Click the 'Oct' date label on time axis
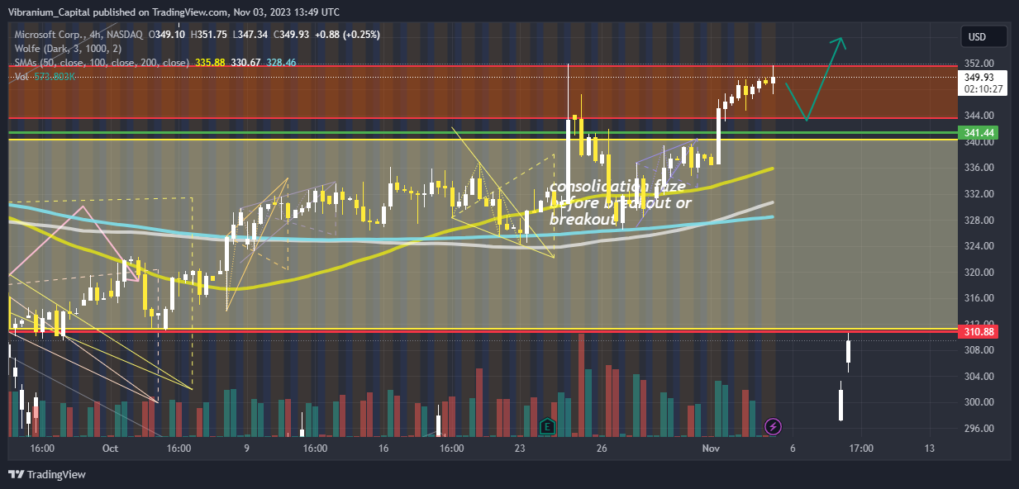The width and height of the screenshot is (1019, 489). click(x=111, y=449)
